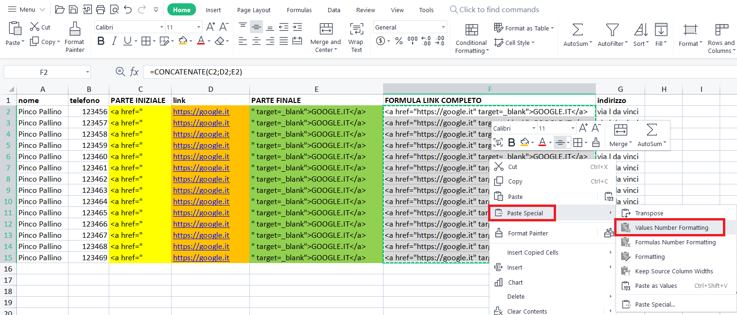Toggle Bold formatting in the ribbon
Viewport: 737px width, 315px height.
[x=101, y=41]
